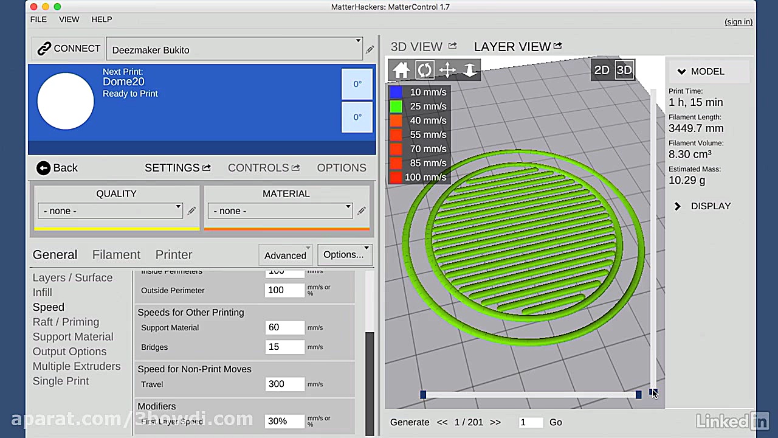Select Support Material settings category

click(x=73, y=336)
